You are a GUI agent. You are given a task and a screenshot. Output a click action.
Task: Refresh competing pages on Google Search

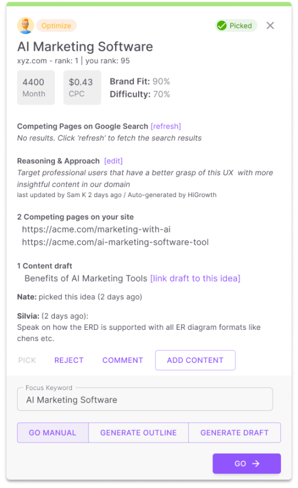[x=166, y=126]
